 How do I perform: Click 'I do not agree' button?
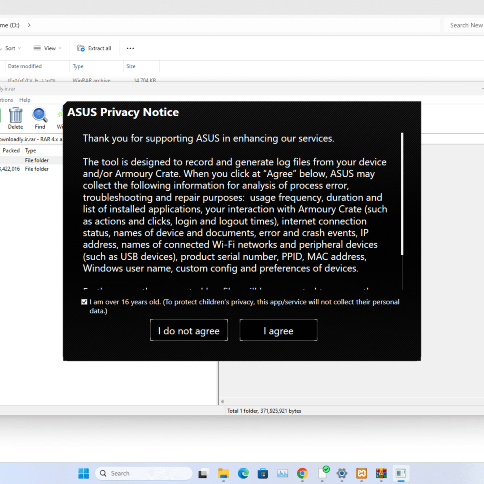189,330
